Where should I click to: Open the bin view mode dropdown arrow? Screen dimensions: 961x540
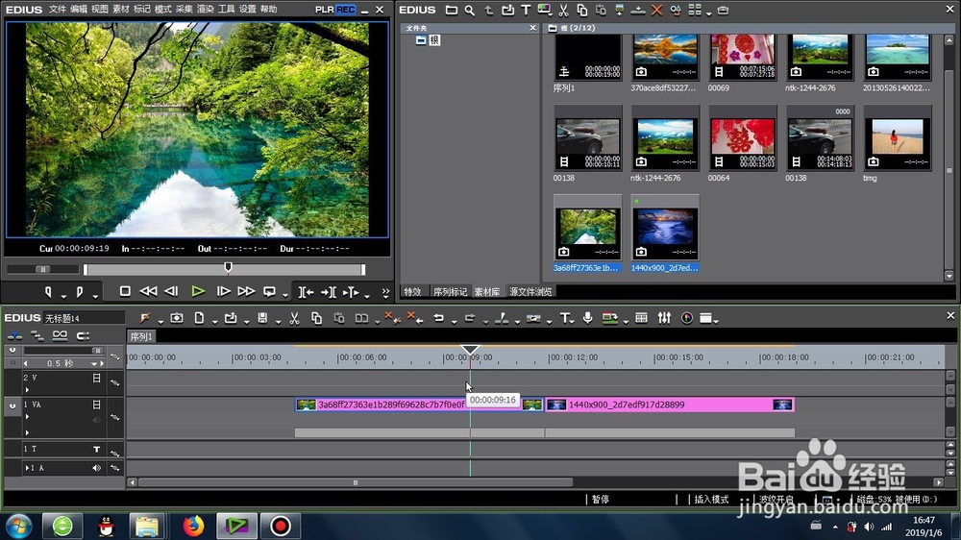click(708, 12)
